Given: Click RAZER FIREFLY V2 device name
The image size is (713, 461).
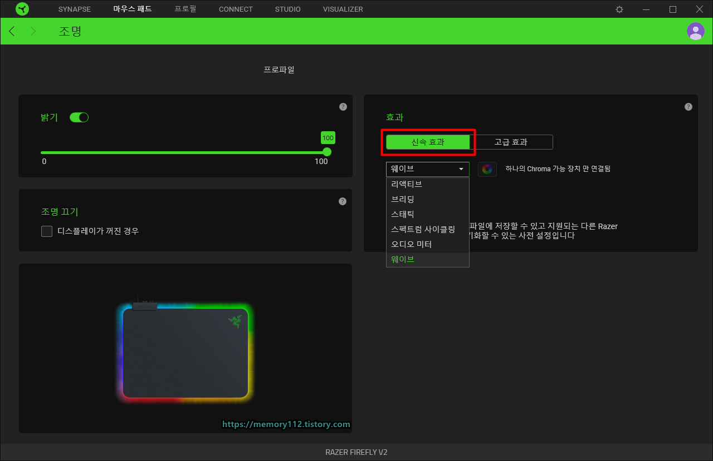Looking at the screenshot, I should (356, 452).
